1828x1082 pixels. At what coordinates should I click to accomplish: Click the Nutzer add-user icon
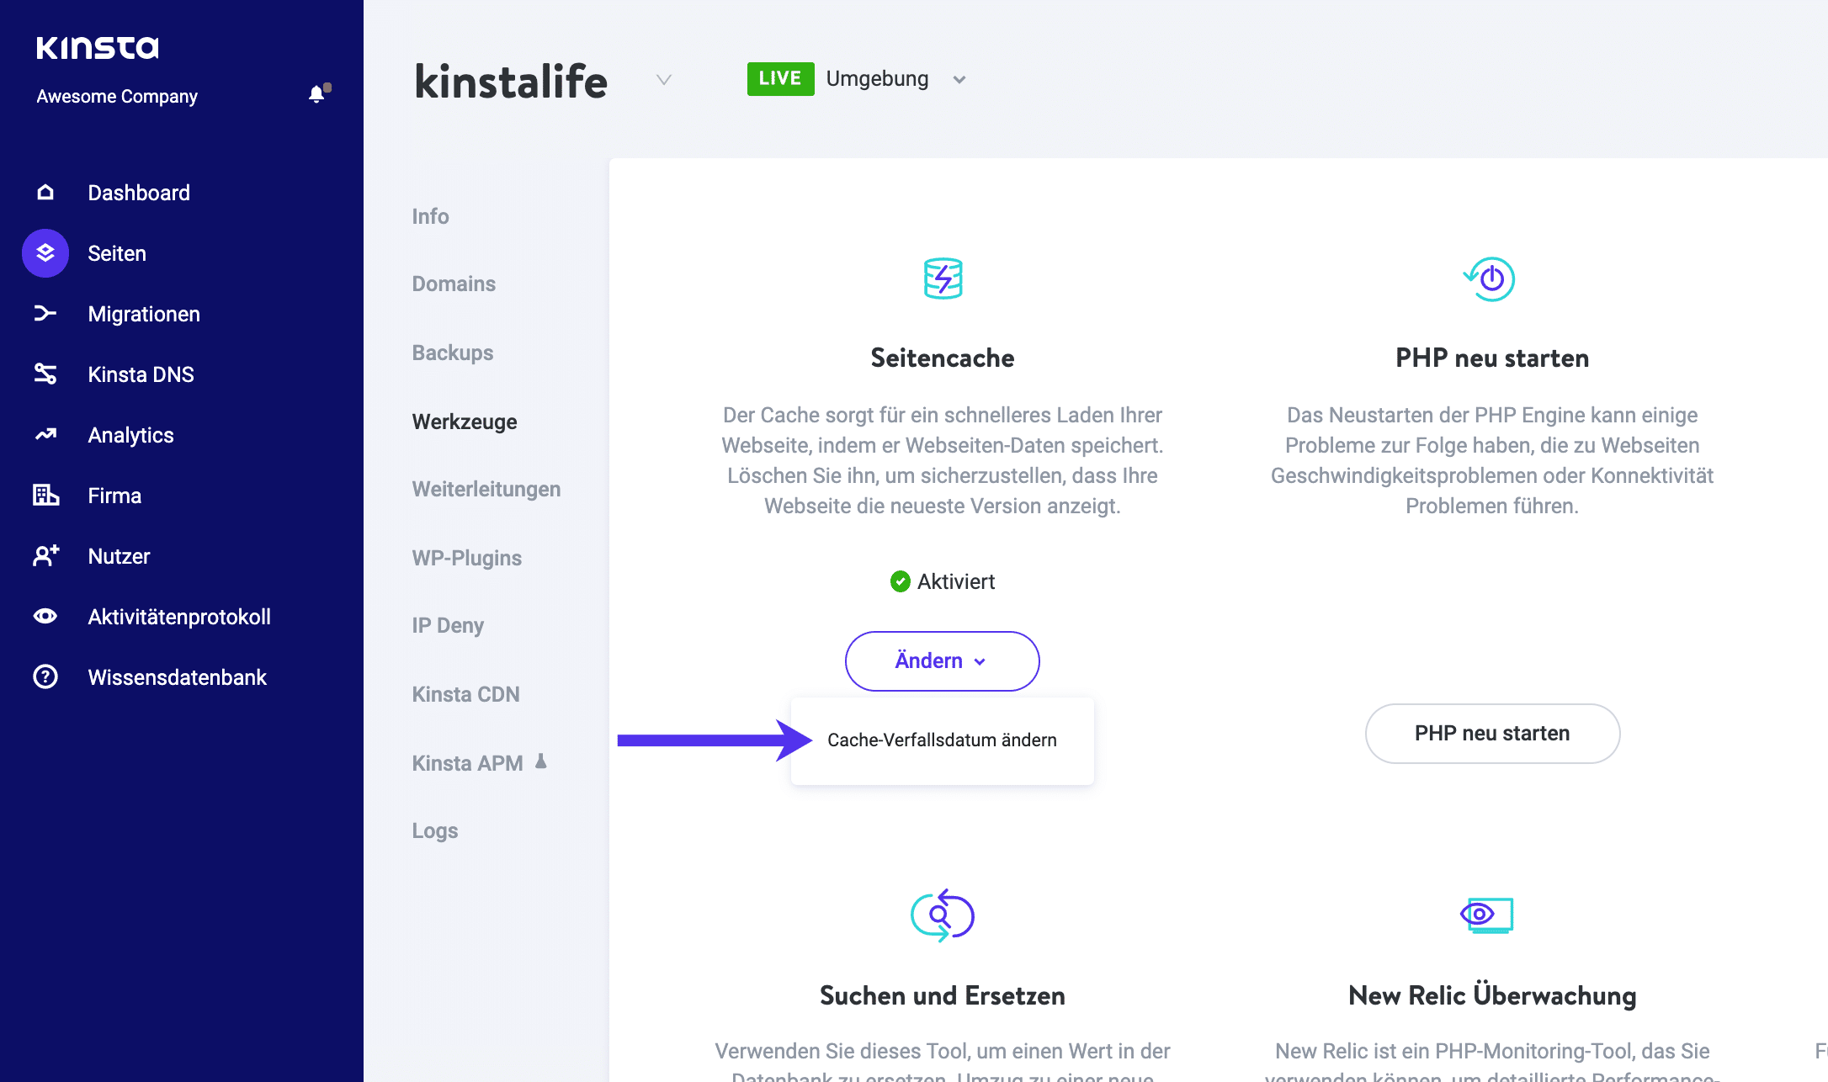point(45,556)
